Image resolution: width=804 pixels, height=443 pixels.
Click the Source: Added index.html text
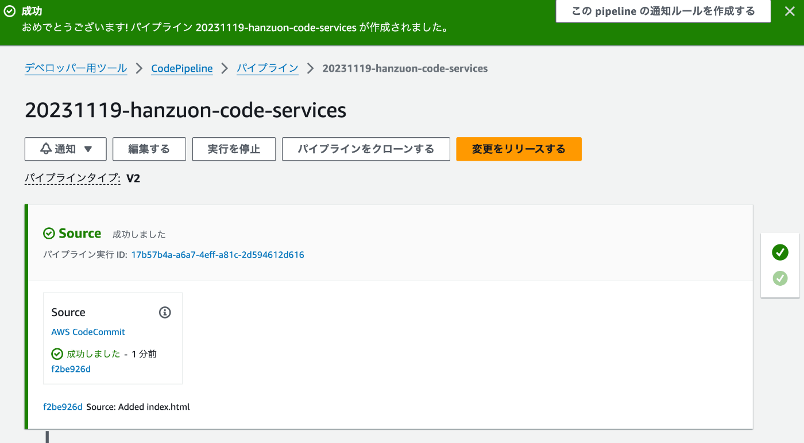pos(138,407)
